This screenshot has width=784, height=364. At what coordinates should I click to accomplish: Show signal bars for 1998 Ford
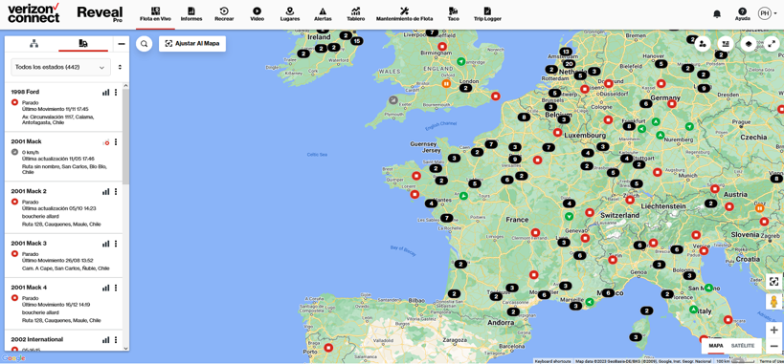coord(105,93)
